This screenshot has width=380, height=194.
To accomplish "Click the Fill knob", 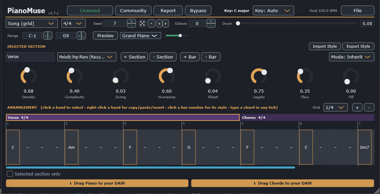I will point(351,76).
